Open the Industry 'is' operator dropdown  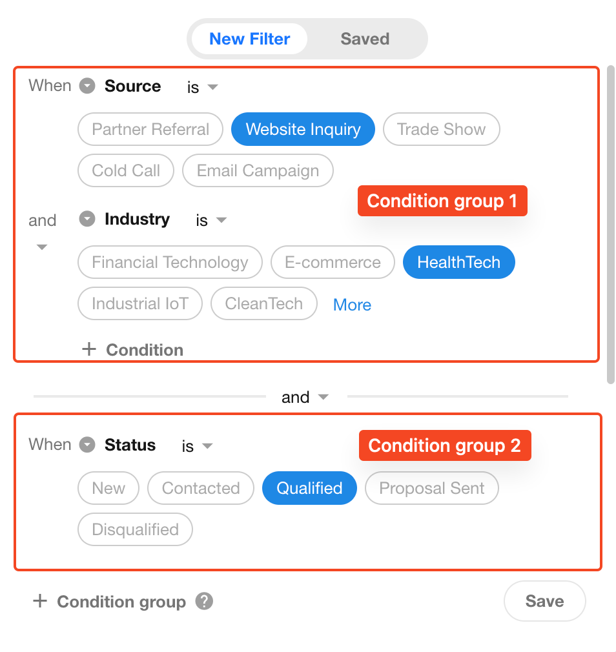211,220
